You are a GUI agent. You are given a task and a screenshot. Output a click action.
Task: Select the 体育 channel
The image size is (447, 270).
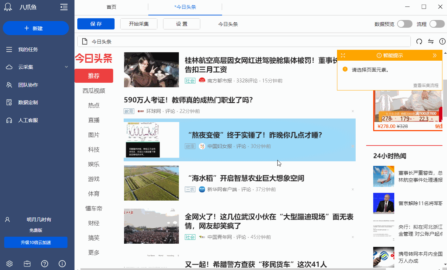pyautogui.click(x=94, y=194)
